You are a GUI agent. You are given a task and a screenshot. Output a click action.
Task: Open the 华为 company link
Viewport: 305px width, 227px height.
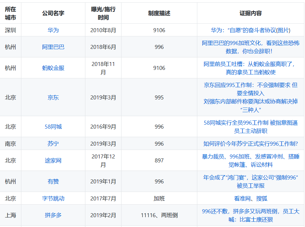(53, 30)
